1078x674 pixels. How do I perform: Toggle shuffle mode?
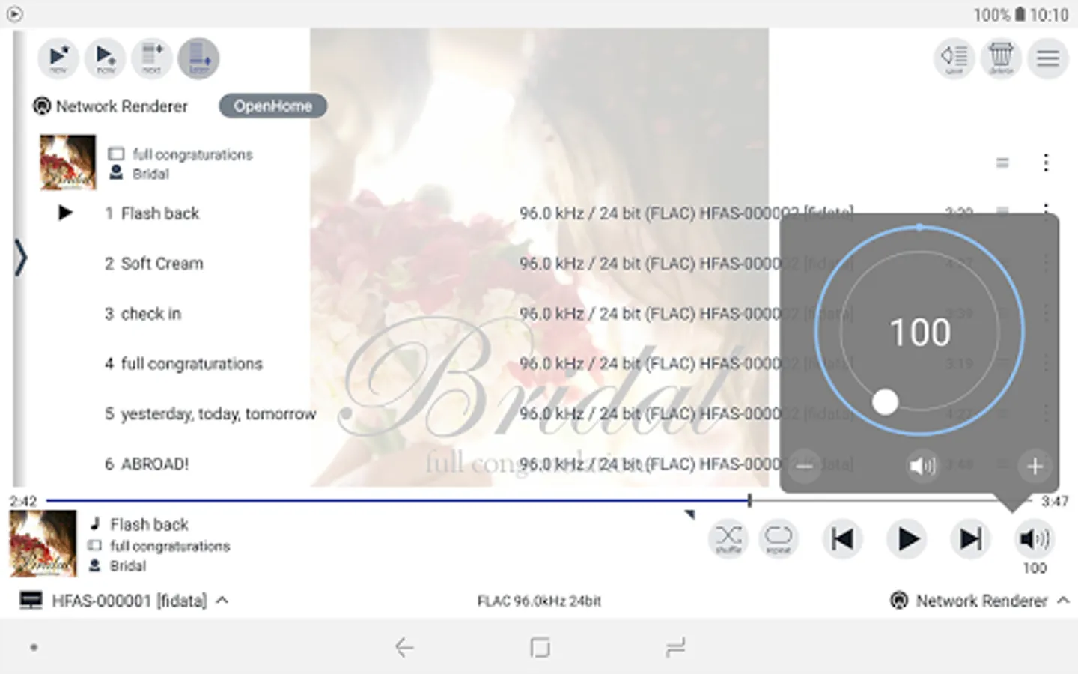[x=728, y=538]
